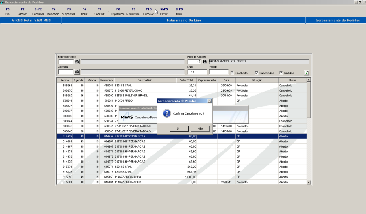Select order row 615071 133183-SPAL
Viewport: 366px width, 214px height.
pos(181,167)
